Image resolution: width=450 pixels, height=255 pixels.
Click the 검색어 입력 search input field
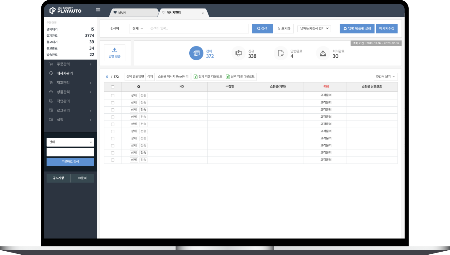click(198, 29)
